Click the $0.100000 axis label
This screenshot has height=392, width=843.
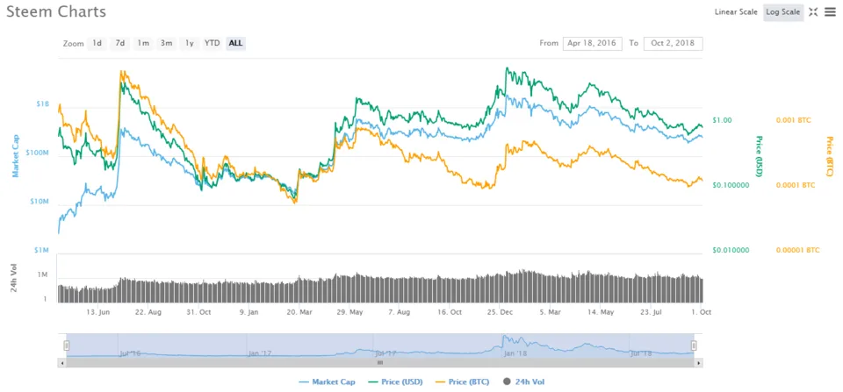click(731, 185)
